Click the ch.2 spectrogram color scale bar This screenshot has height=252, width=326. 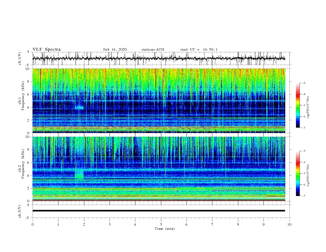(298, 173)
